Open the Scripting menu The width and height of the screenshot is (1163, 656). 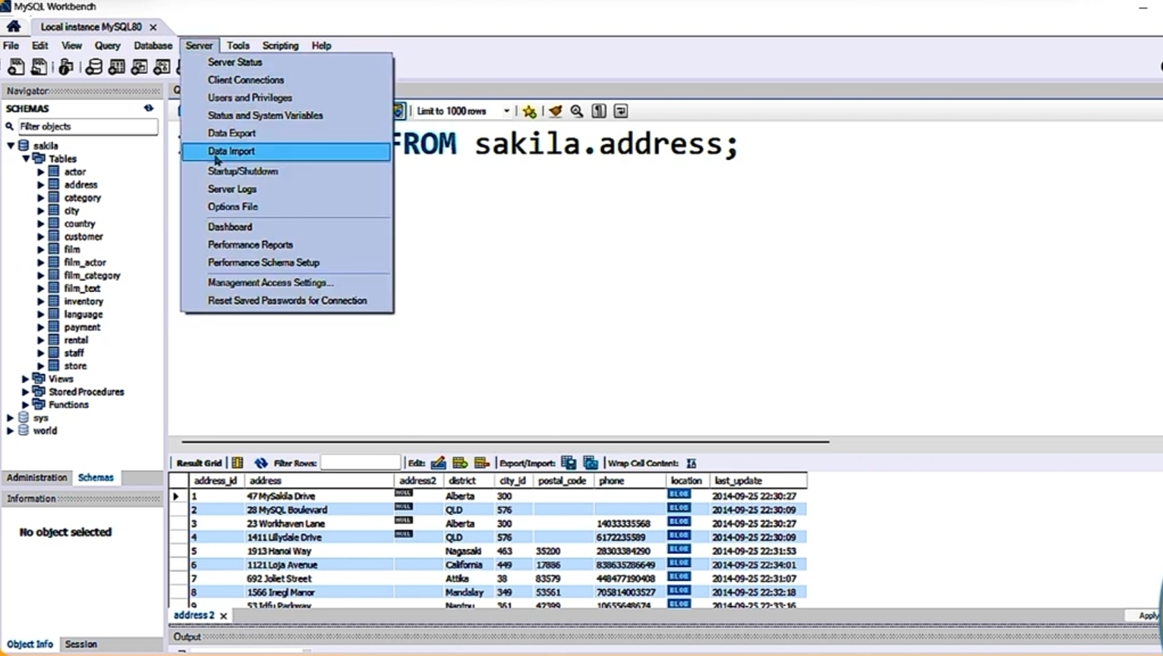(280, 46)
